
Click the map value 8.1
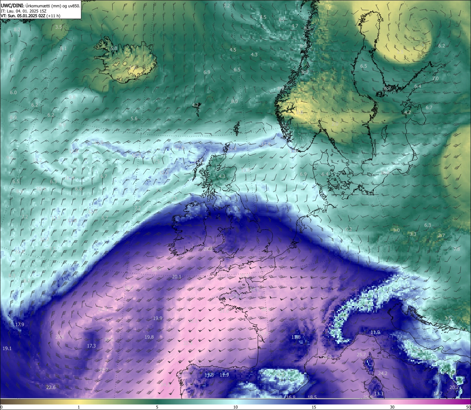pyautogui.click(x=63, y=49)
